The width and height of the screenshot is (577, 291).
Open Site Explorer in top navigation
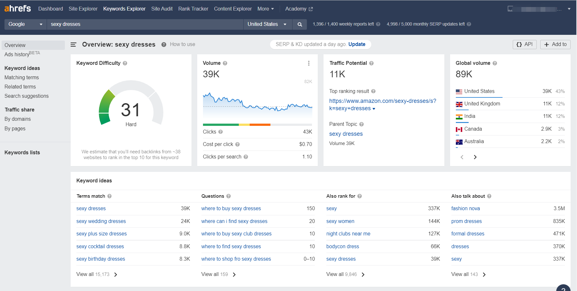[83, 9]
